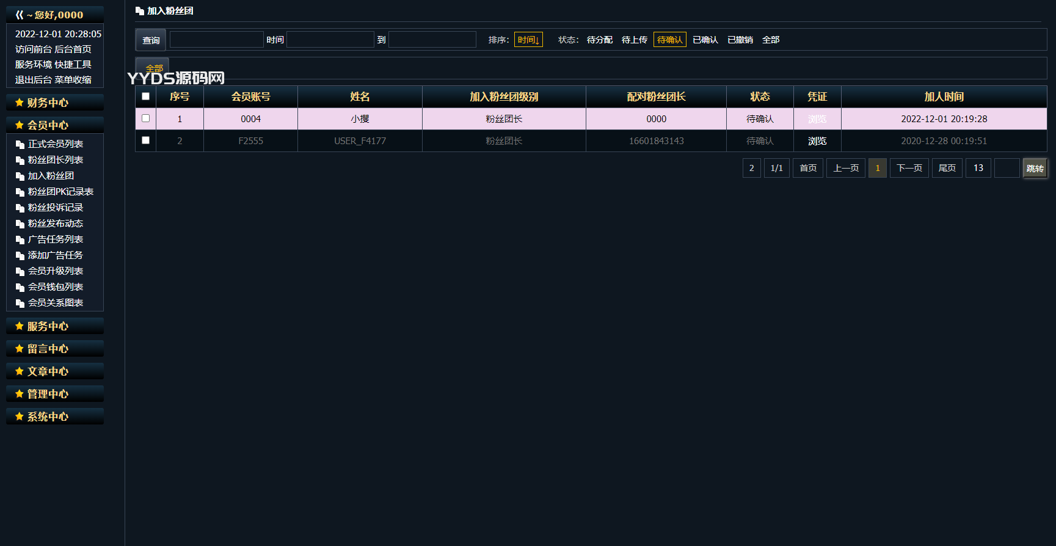Expand 财务中心 menu section
The height and width of the screenshot is (546, 1056).
[55, 103]
